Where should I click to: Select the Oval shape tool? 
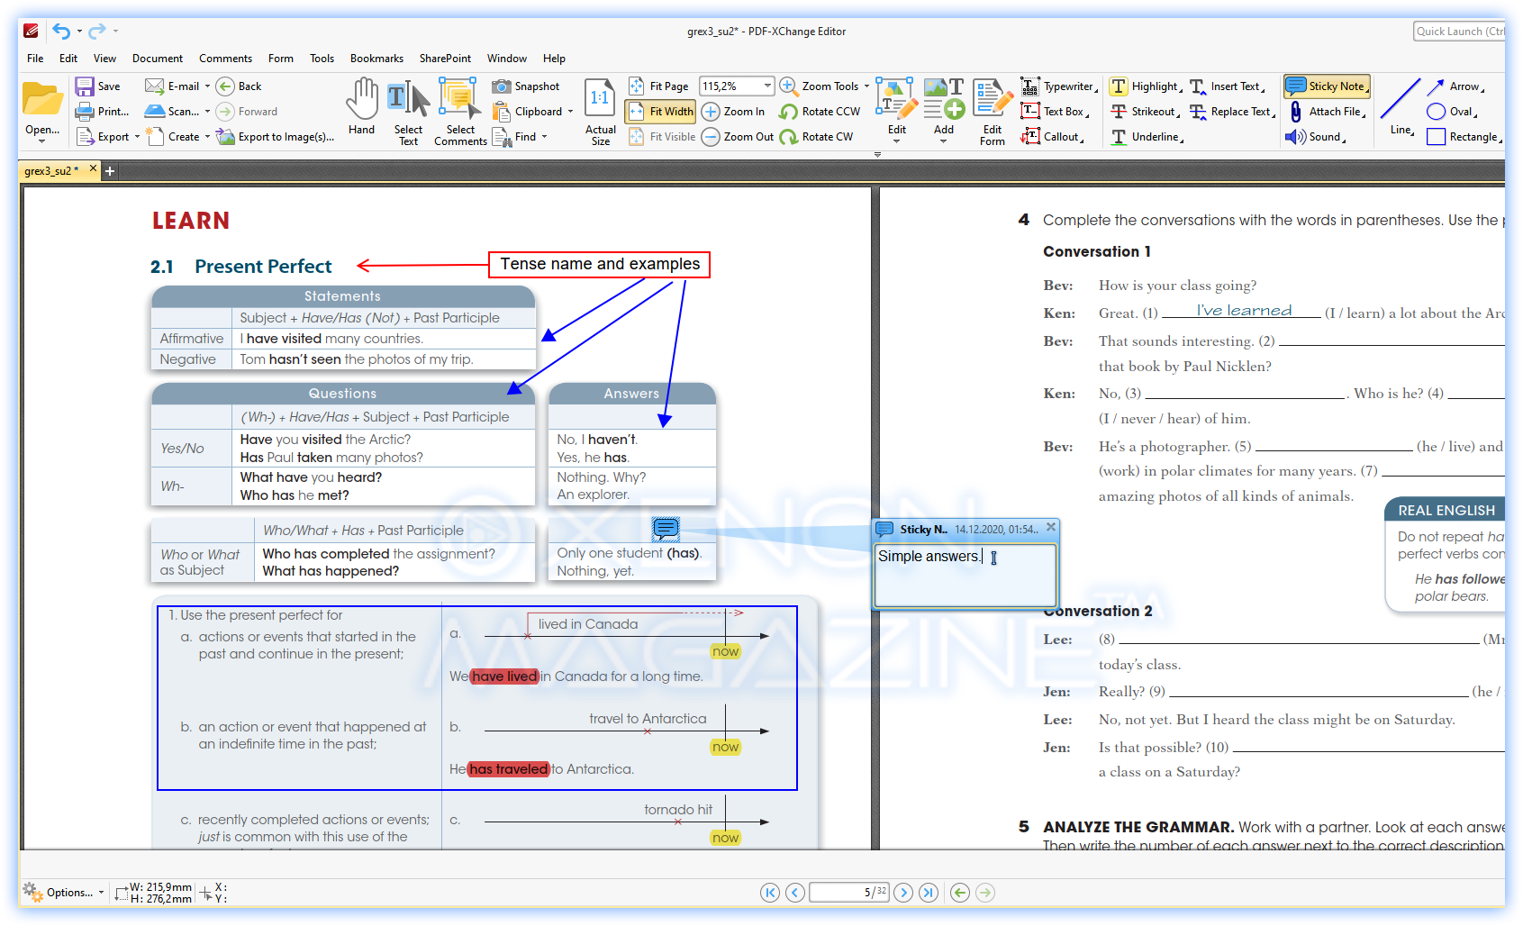click(1452, 112)
